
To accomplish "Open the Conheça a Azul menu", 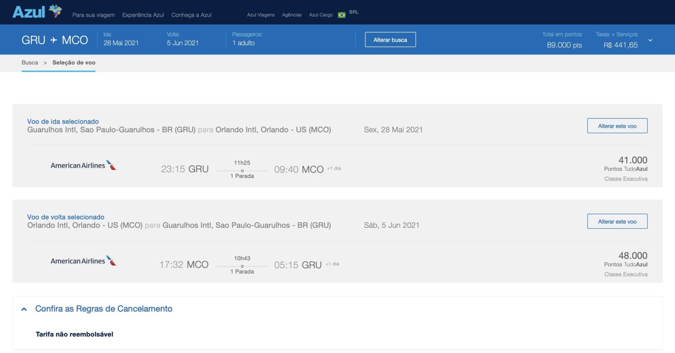I will pos(191,15).
